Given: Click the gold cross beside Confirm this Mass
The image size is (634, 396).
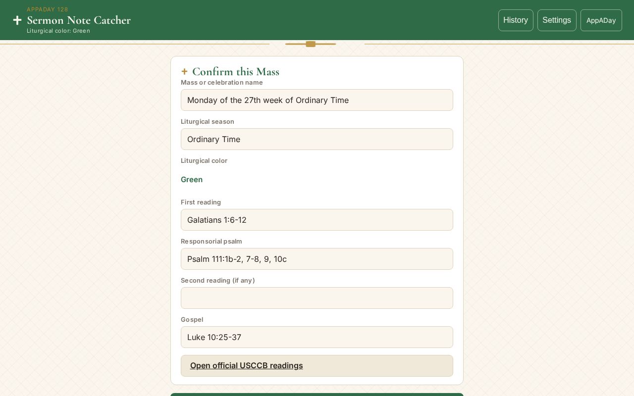Looking at the screenshot, I should coord(184,72).
